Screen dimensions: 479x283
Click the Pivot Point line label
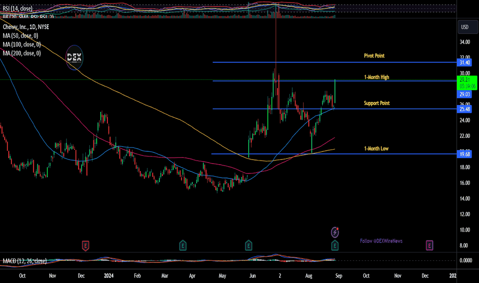pos(374,56)
